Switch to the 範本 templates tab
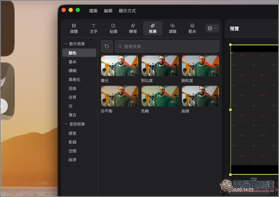The width and height of the screenshot is (279, 197). click(x=192, y=29)
